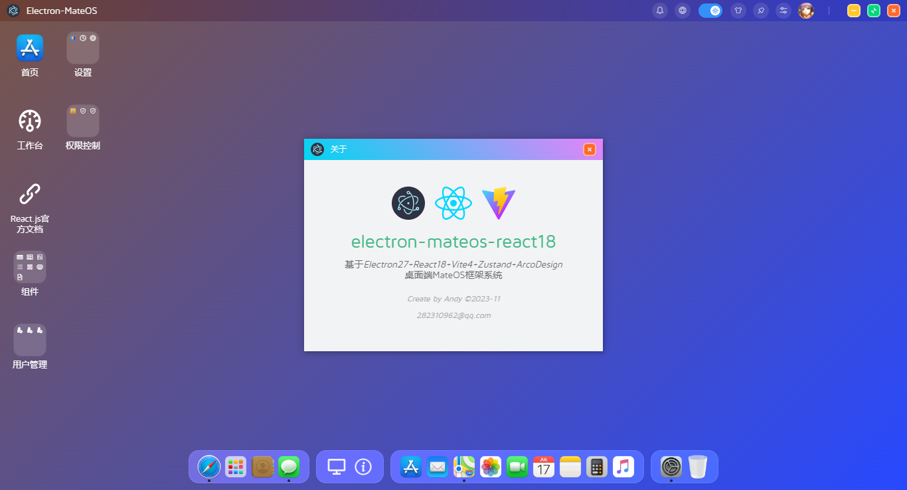Open the 工作台 dashboard icon
This screenshot has width=907, height=490.
[x=30, y=121]
